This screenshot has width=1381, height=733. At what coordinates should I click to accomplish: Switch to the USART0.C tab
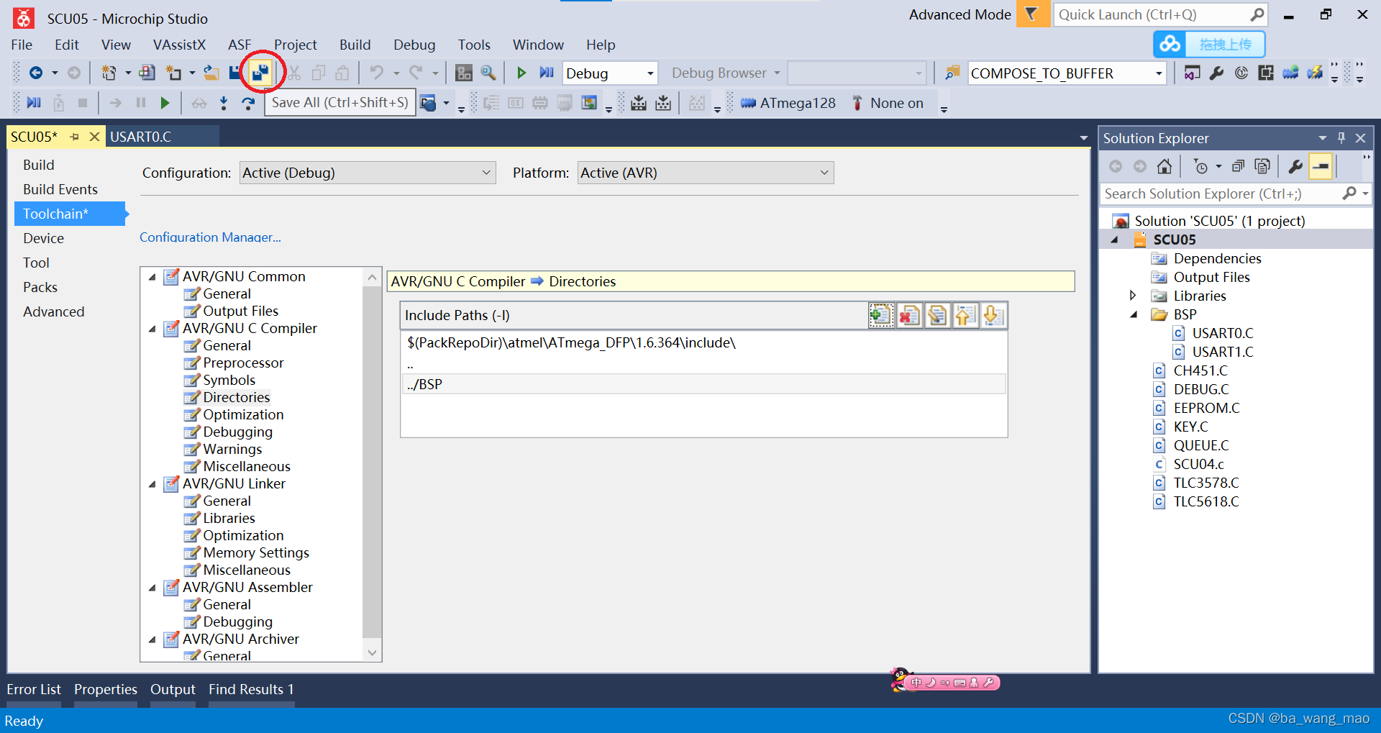pyautogui.click(x=163, y=137)
